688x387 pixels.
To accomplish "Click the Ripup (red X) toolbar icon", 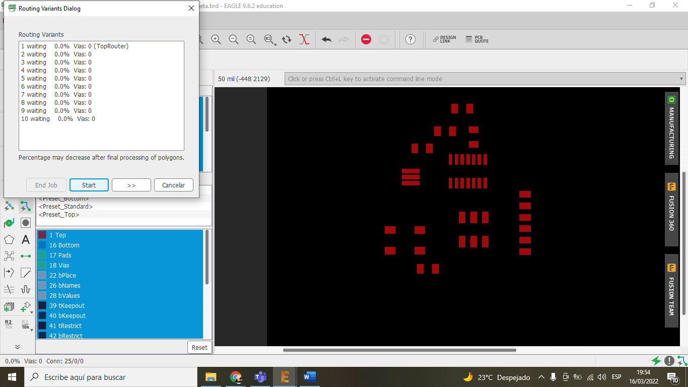I will (x=304, y=39).
